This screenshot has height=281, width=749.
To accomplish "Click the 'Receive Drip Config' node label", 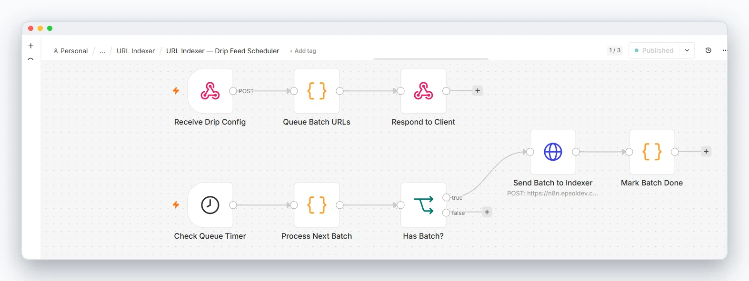I will [x=210, y=122].
